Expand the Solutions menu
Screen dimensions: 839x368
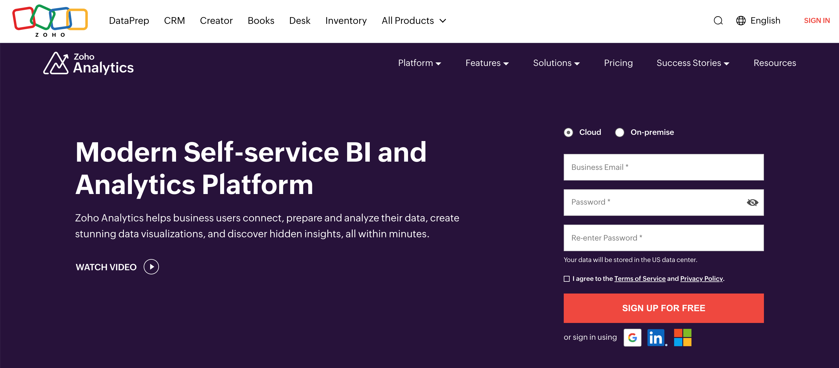[556, 63]
